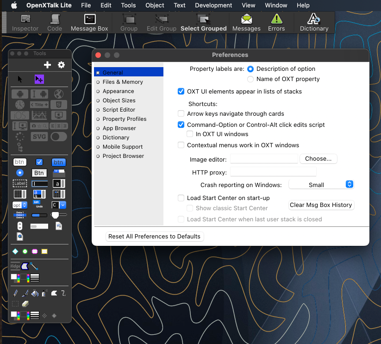Select the SVG icon widget

click(39, 137)
